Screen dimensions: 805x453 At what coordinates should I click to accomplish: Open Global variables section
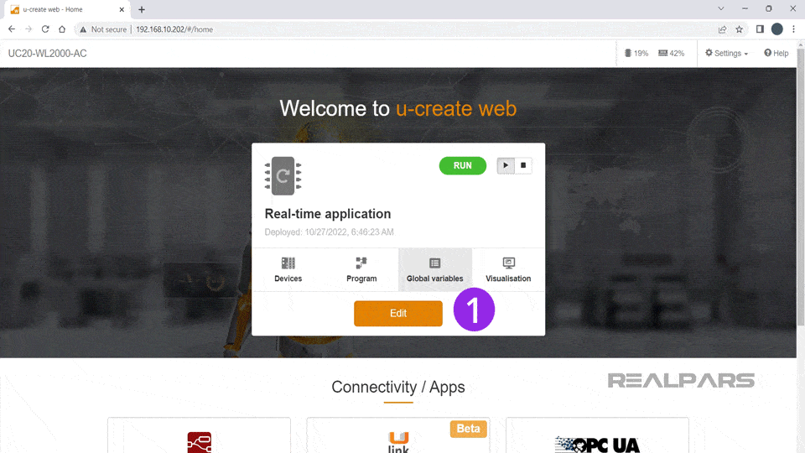coord(435,269)
